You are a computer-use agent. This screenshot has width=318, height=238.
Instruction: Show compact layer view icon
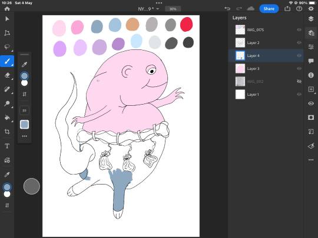click(311, 19)
